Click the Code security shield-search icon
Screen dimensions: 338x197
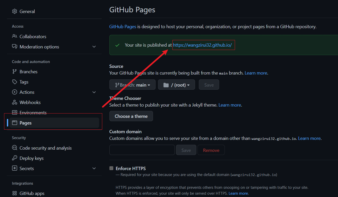(15, 148)
